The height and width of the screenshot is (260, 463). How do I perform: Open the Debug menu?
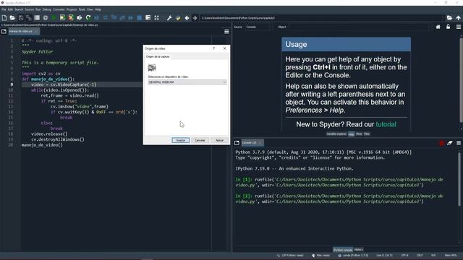coord(46,9)
